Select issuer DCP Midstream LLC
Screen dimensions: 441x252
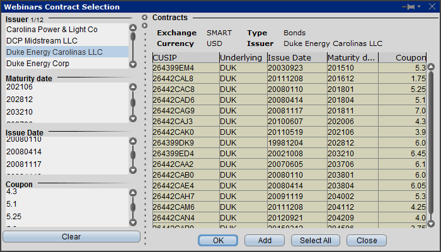coord(67,41)
